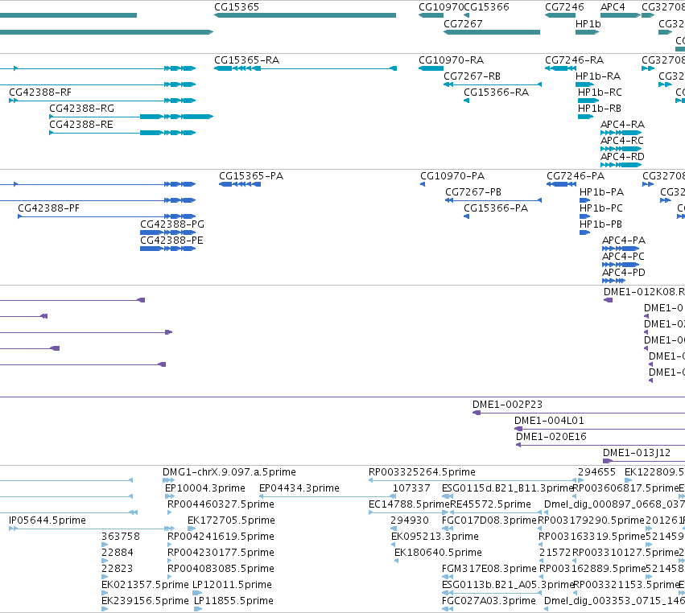The height and width of the screenshot is (613, 685).
Task: Select the FGM317E08.3prime label
Action: pos(489,569)
